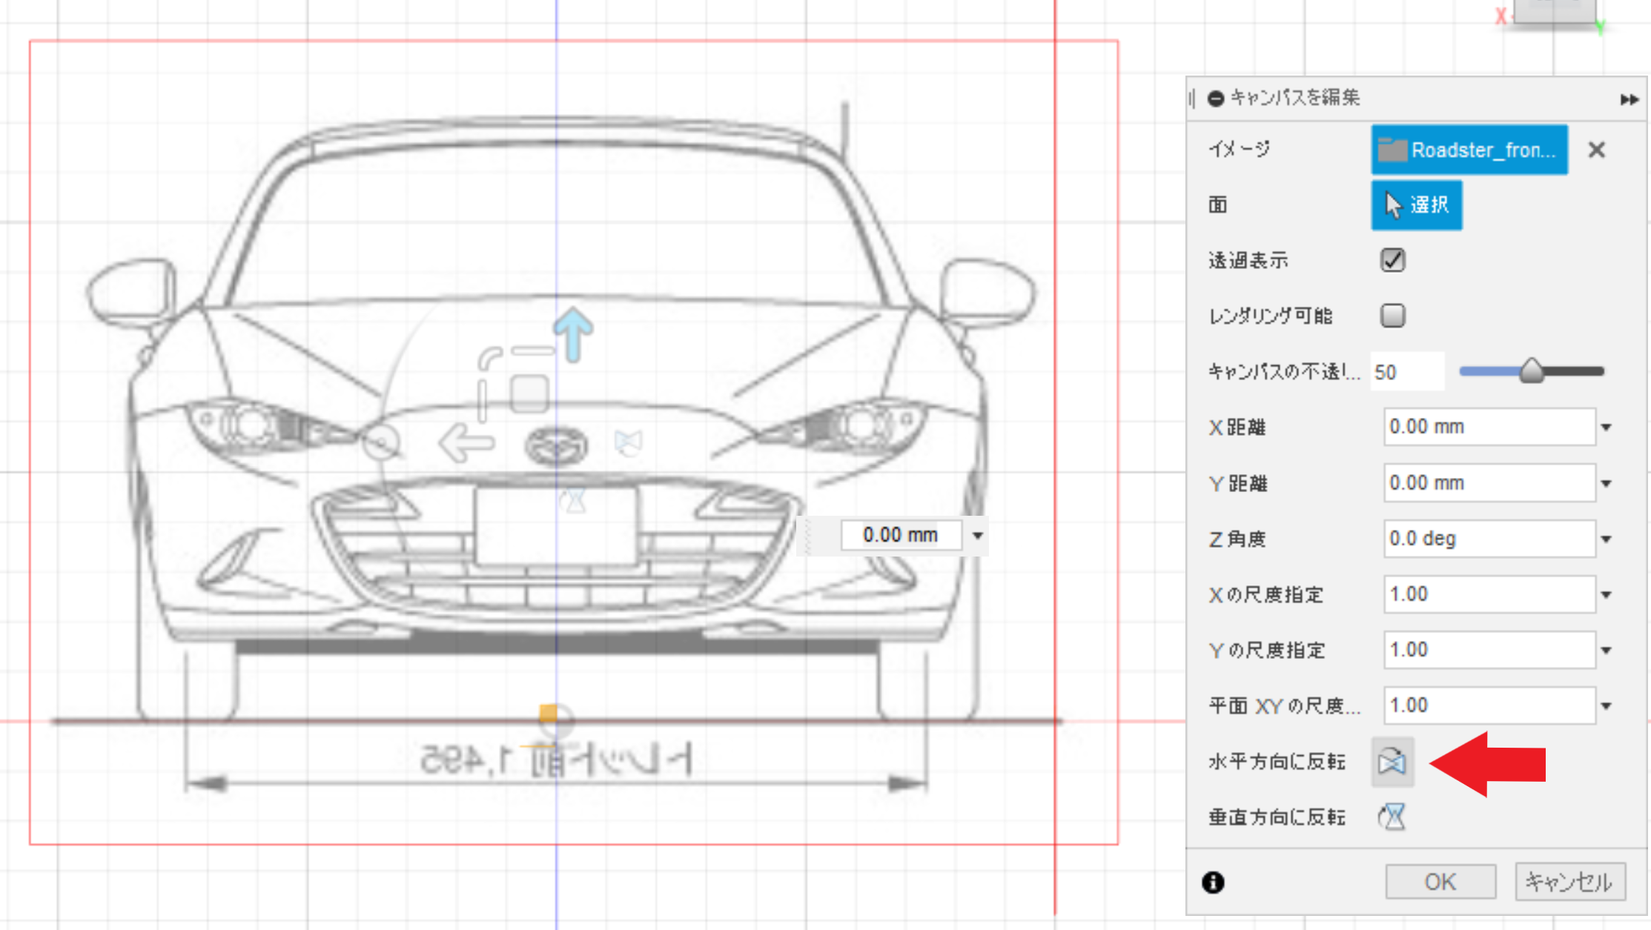Enable the レンダリング可能 checkbox
This screenshot has width=1651, height=930.
click(1392, 316)
